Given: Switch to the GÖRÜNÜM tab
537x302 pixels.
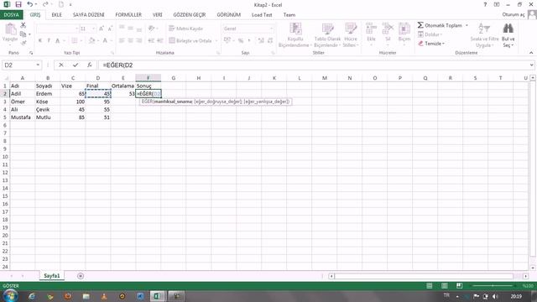Looking at the screenshot, I should 229,15.
